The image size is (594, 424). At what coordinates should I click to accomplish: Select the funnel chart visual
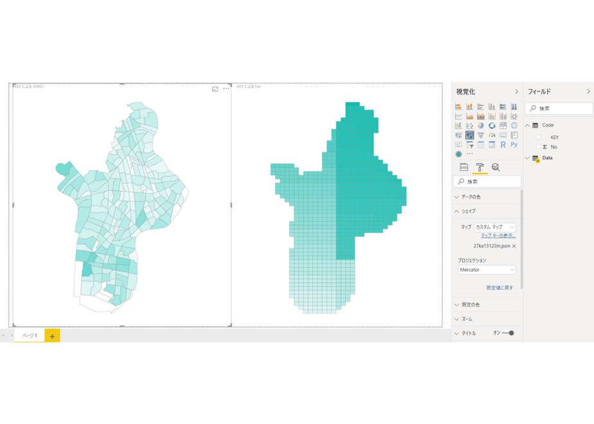click(481, 135)
